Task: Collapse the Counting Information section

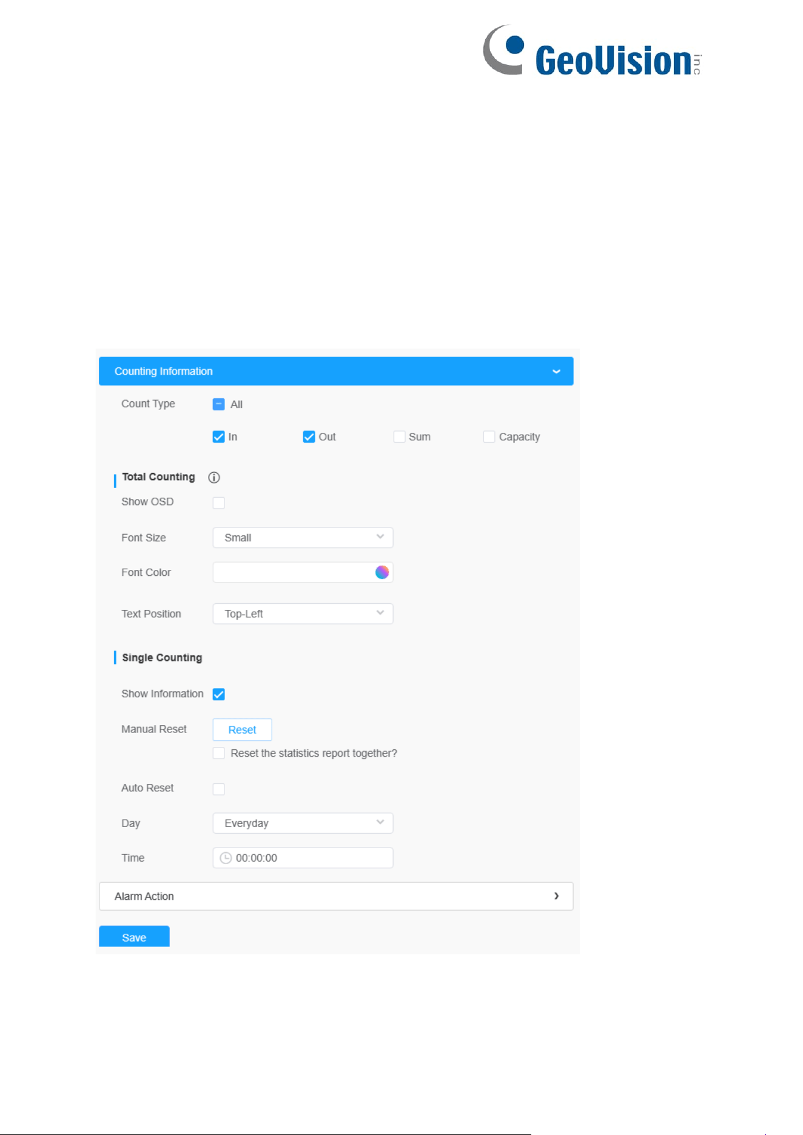Action: pyautogui.click(x=336, y=371)
